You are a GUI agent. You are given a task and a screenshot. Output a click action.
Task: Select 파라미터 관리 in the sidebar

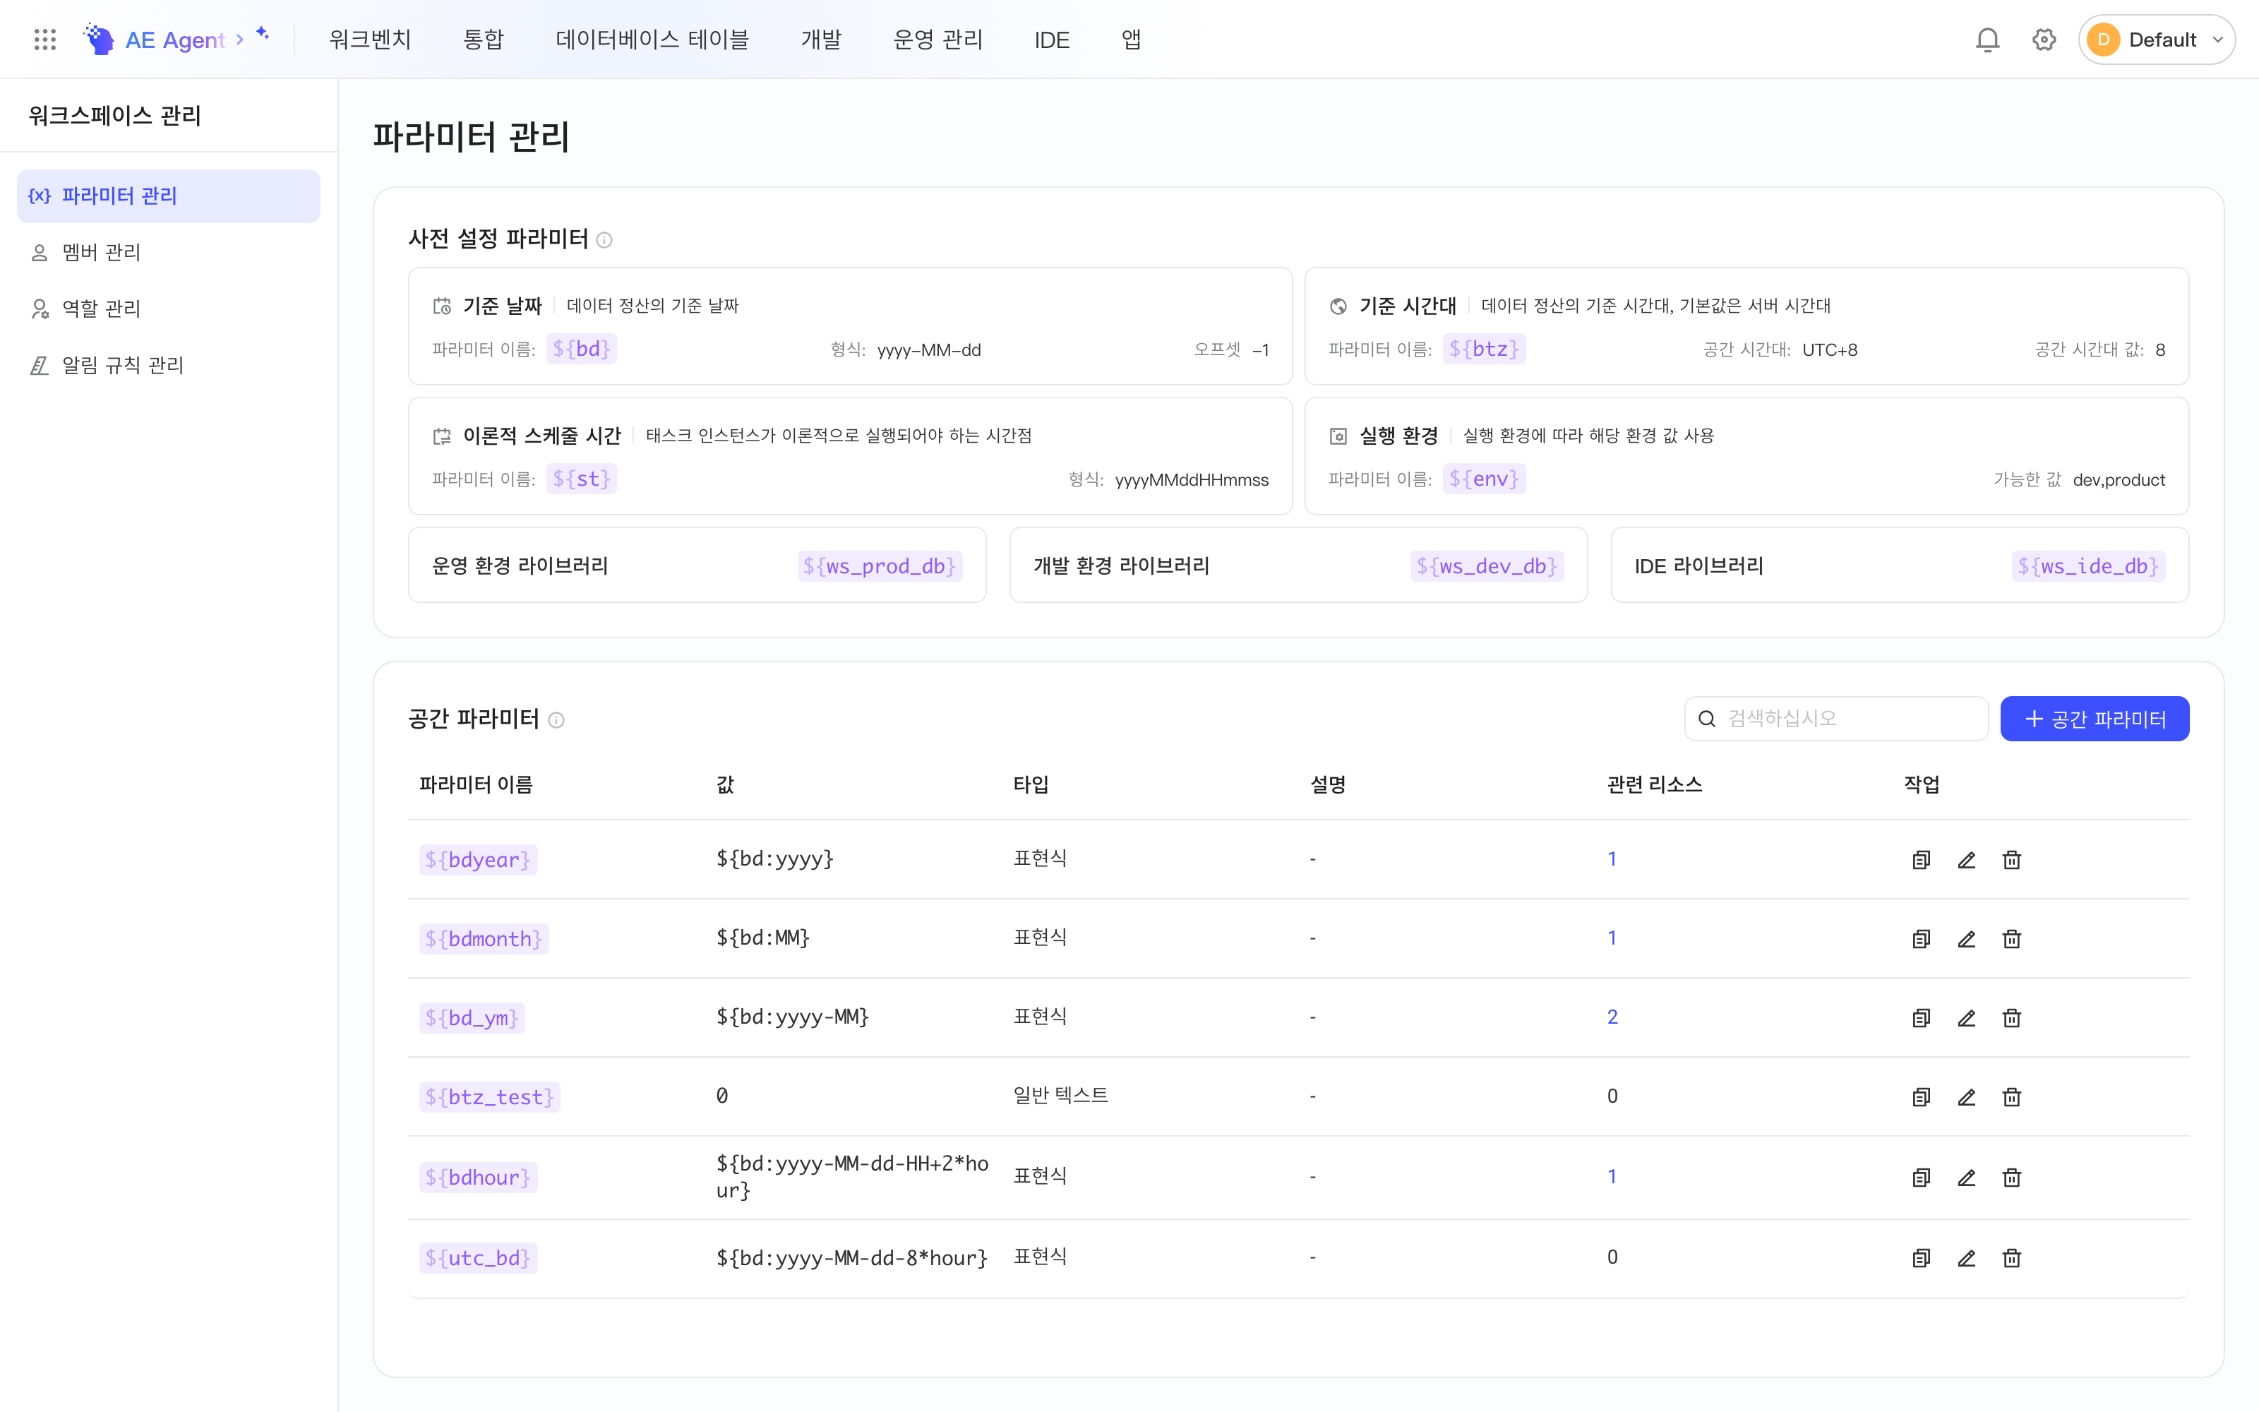tap(168, 196)
